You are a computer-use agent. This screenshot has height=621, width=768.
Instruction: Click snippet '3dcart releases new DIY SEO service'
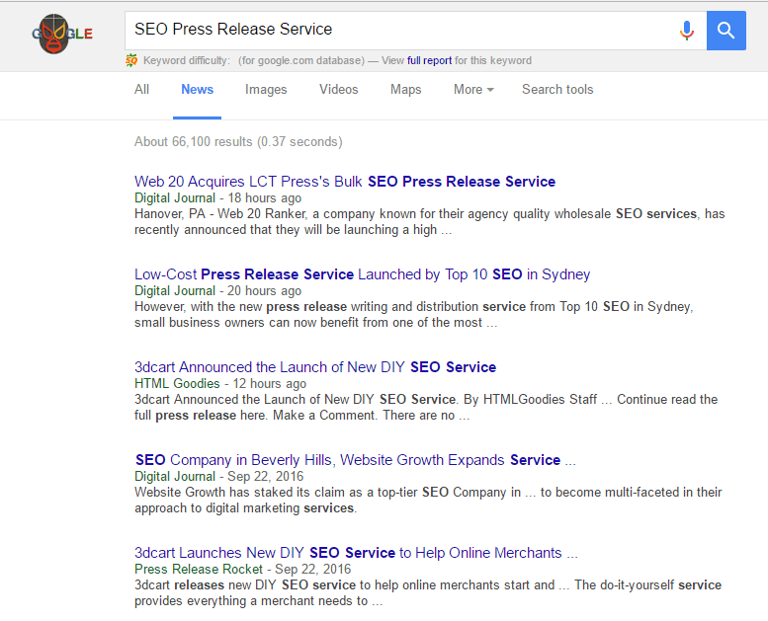[x=428, y=592]
